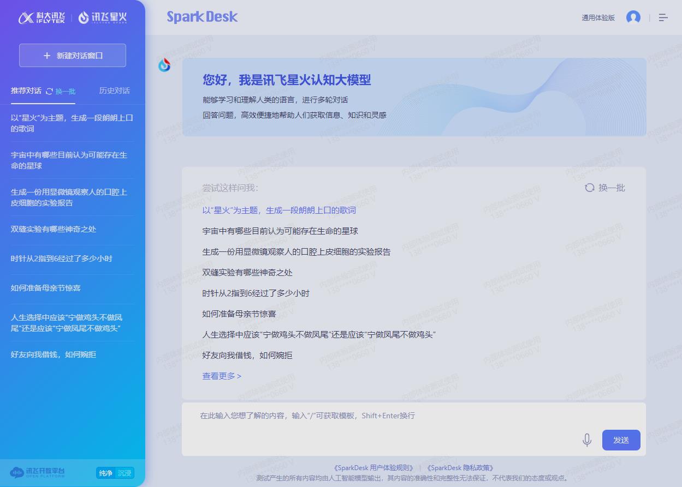Viewport: 682px width, 487px height.
Task: Select sidebar item about 宁做鸡头不做凤尾
Action: point(67,323)
